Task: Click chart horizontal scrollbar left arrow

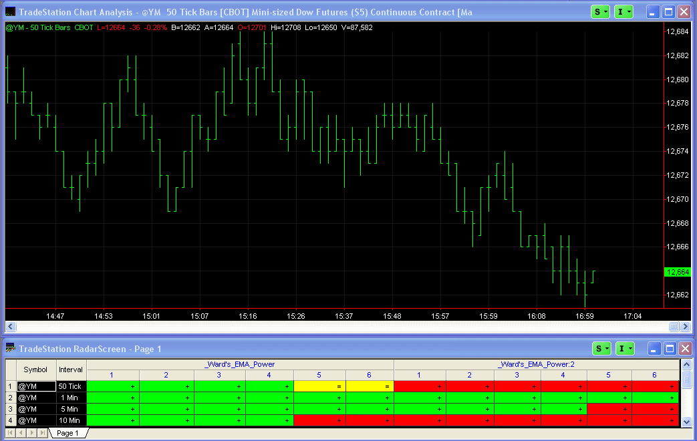Action: [x=10, y=326]
